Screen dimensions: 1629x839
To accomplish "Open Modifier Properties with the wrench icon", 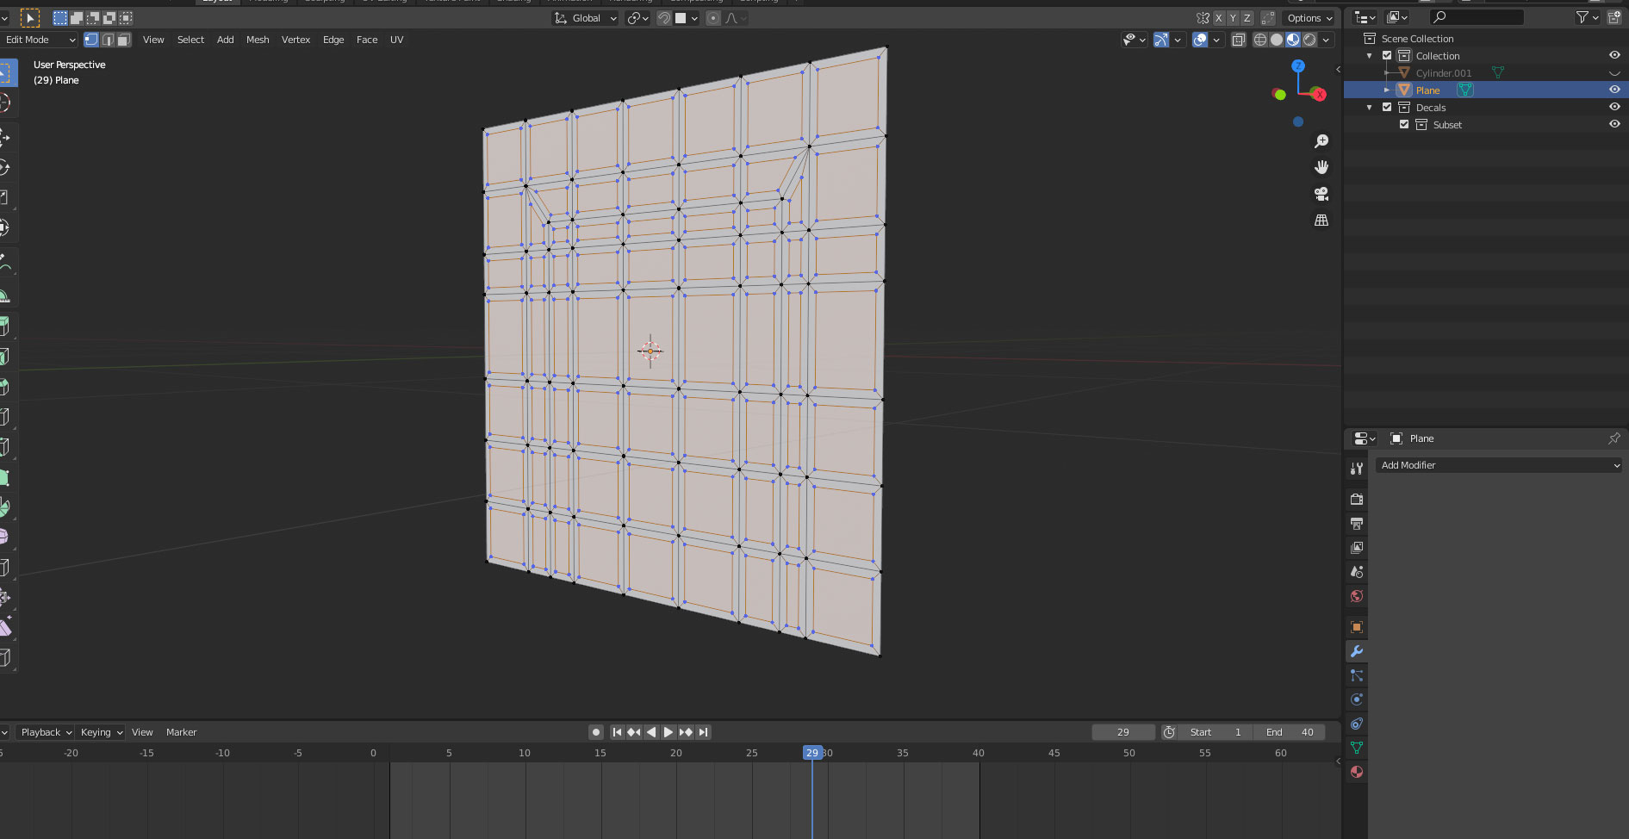I will pyautogui.click(x=1357, y=652).
